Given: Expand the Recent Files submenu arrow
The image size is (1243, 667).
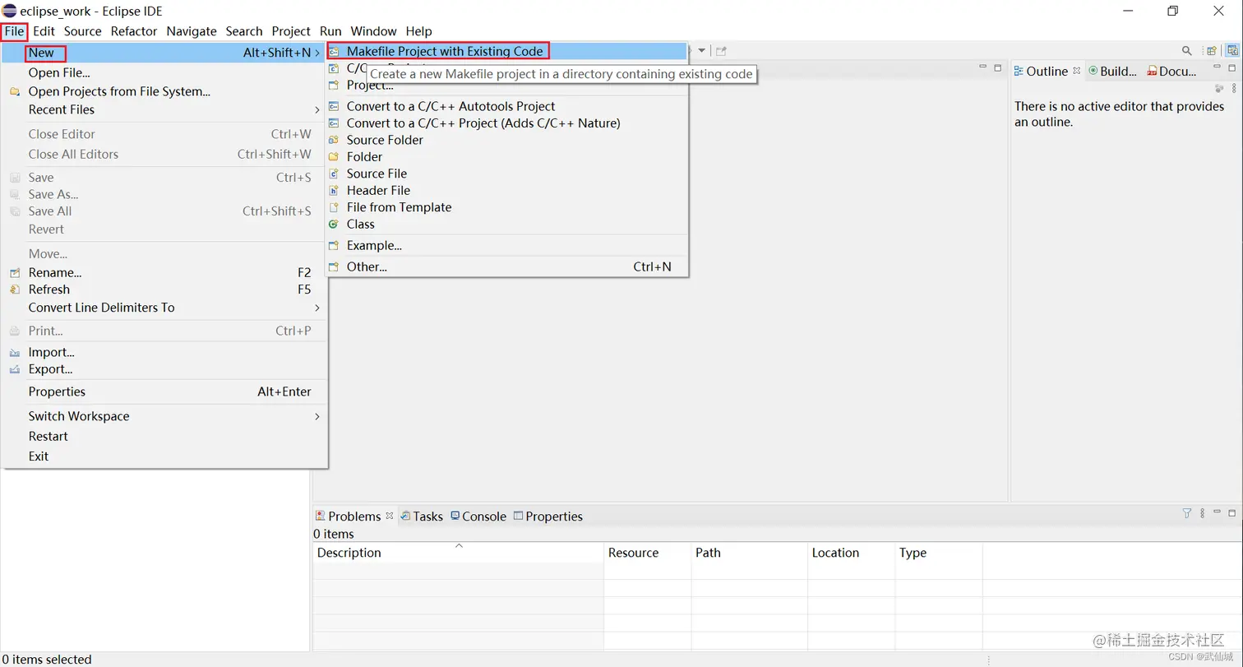Looking at the screenshot, I should click(317, 109).
